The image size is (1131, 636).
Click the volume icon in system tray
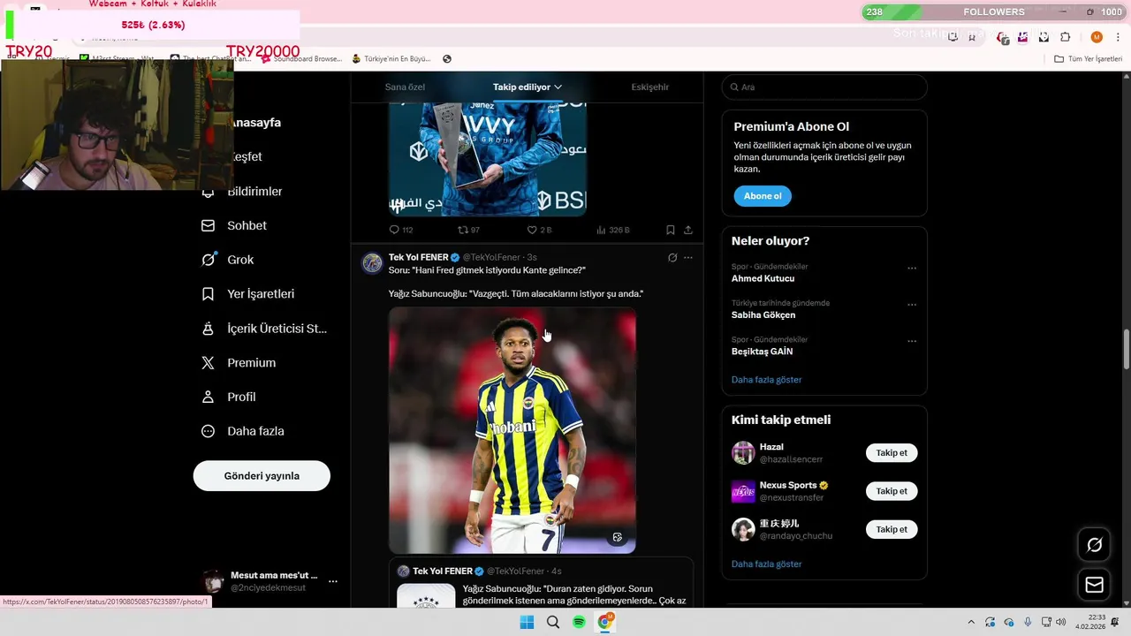tap(1060, 622)
